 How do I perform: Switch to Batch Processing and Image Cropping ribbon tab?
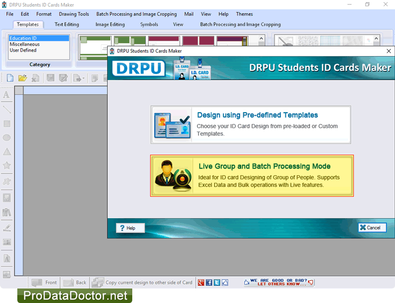coord(240,24)
